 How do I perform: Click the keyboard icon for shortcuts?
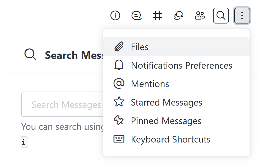point(119,139)
